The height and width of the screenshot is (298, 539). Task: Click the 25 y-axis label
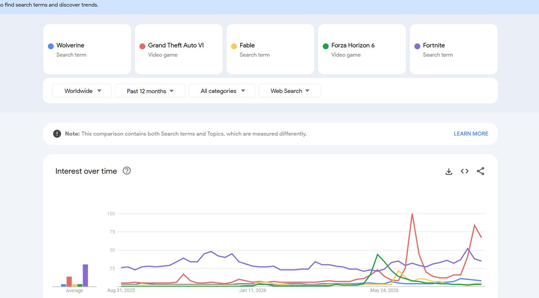[x=112, y=268]
